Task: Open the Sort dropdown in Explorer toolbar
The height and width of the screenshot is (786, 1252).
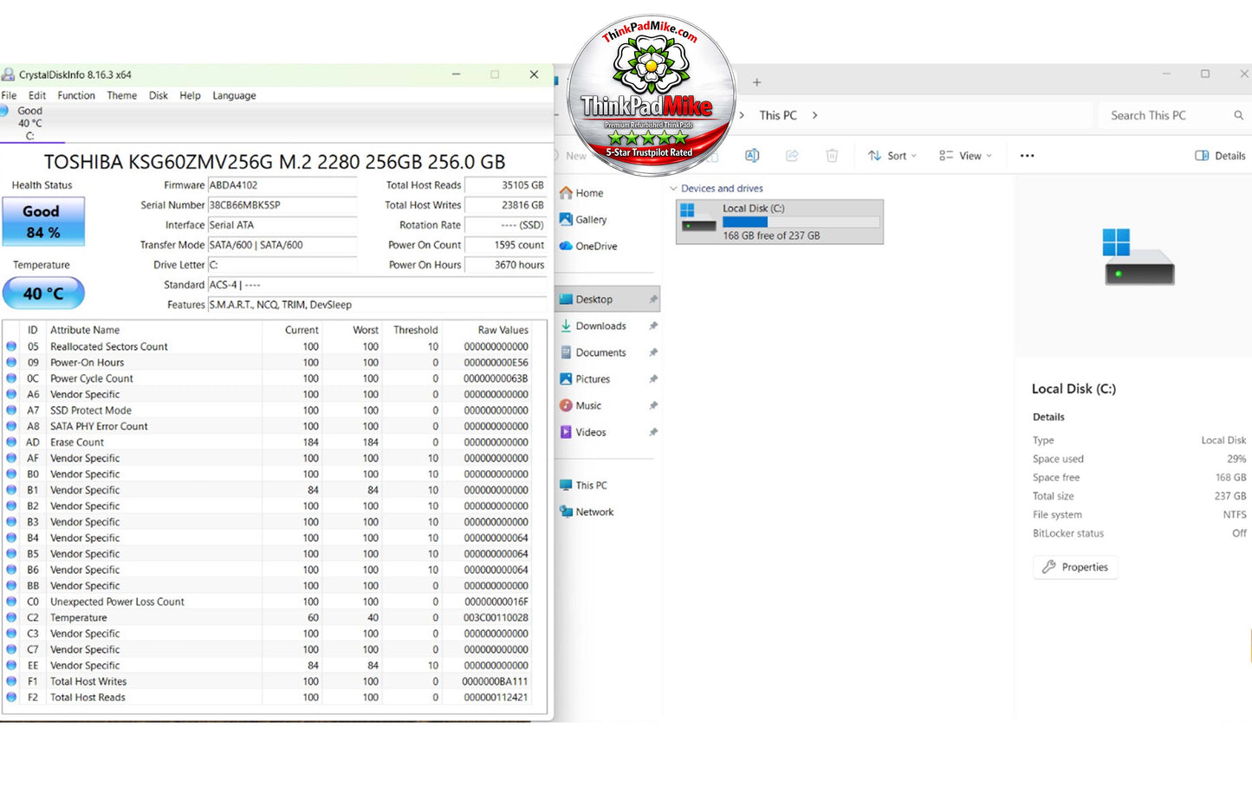Action: (892, 156)
